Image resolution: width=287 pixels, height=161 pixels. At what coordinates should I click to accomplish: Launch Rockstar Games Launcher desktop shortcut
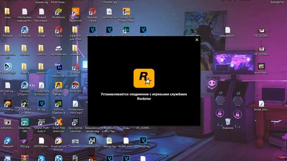pyautogui.click(x=59, y=89)
